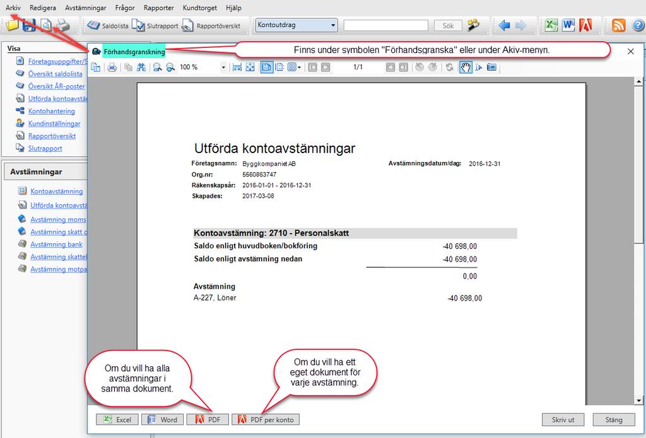Image resolution: width=646 pixels, height=438 pixels.
Task: Click the copy icon in preview toolbar
Action: [128, 67]
